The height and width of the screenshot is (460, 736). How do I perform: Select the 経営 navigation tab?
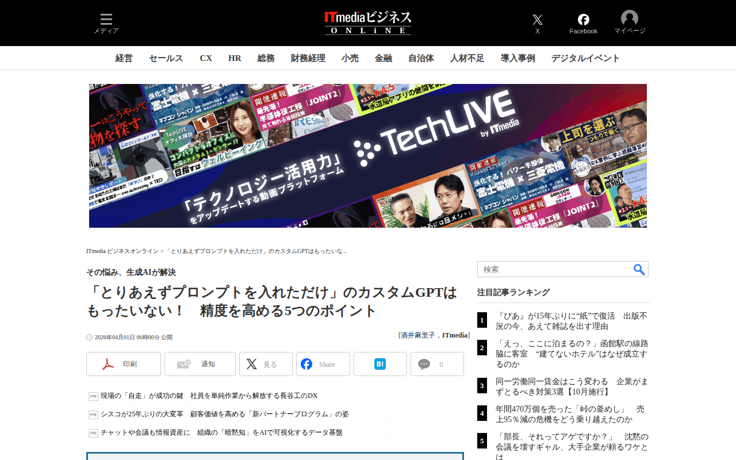pyautogui.click(x=124, y=58)
